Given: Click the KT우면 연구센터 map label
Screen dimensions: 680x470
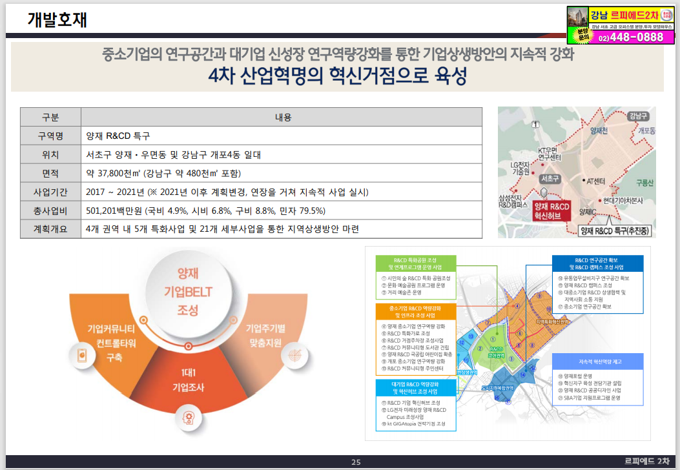Looking at the screenshot, I should [549, 154].
